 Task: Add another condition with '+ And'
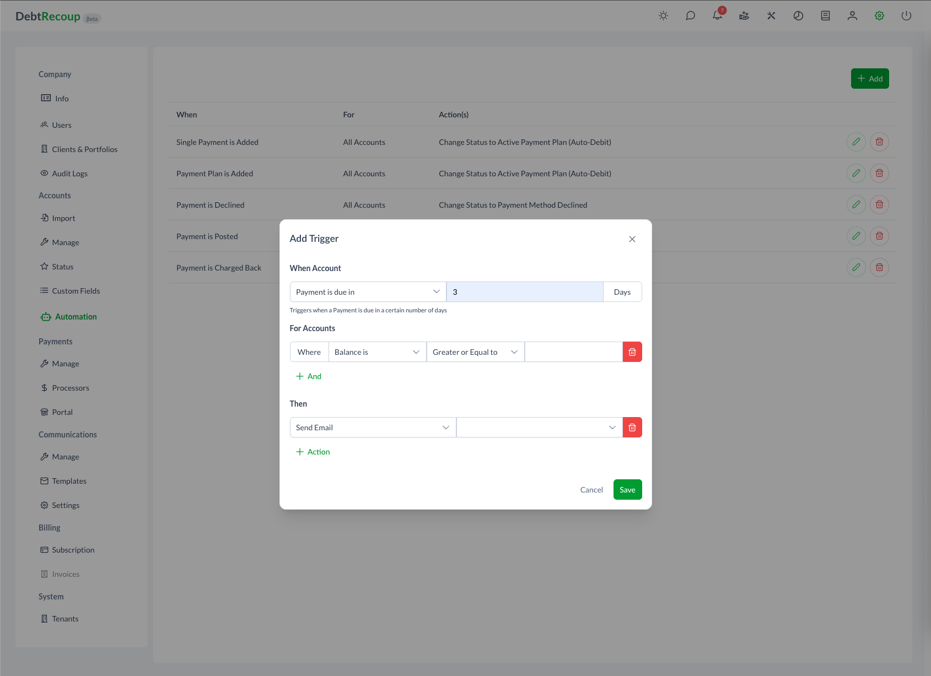309,376
